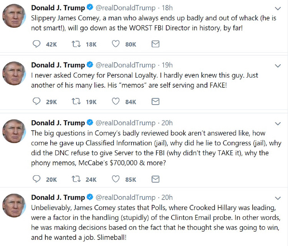Retweet the Personal Loyalty tweet
Image resolution: width=288 pixels, height=246 pixels.
(74, 101)
